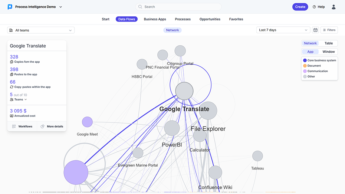The image size is (345, 194).
Task: Open the Business Apps tab
Action: coord(155,19)
